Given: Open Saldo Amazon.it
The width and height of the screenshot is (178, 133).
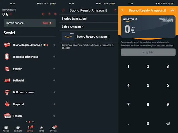Looking at the screenshot, I should point(89,27).
